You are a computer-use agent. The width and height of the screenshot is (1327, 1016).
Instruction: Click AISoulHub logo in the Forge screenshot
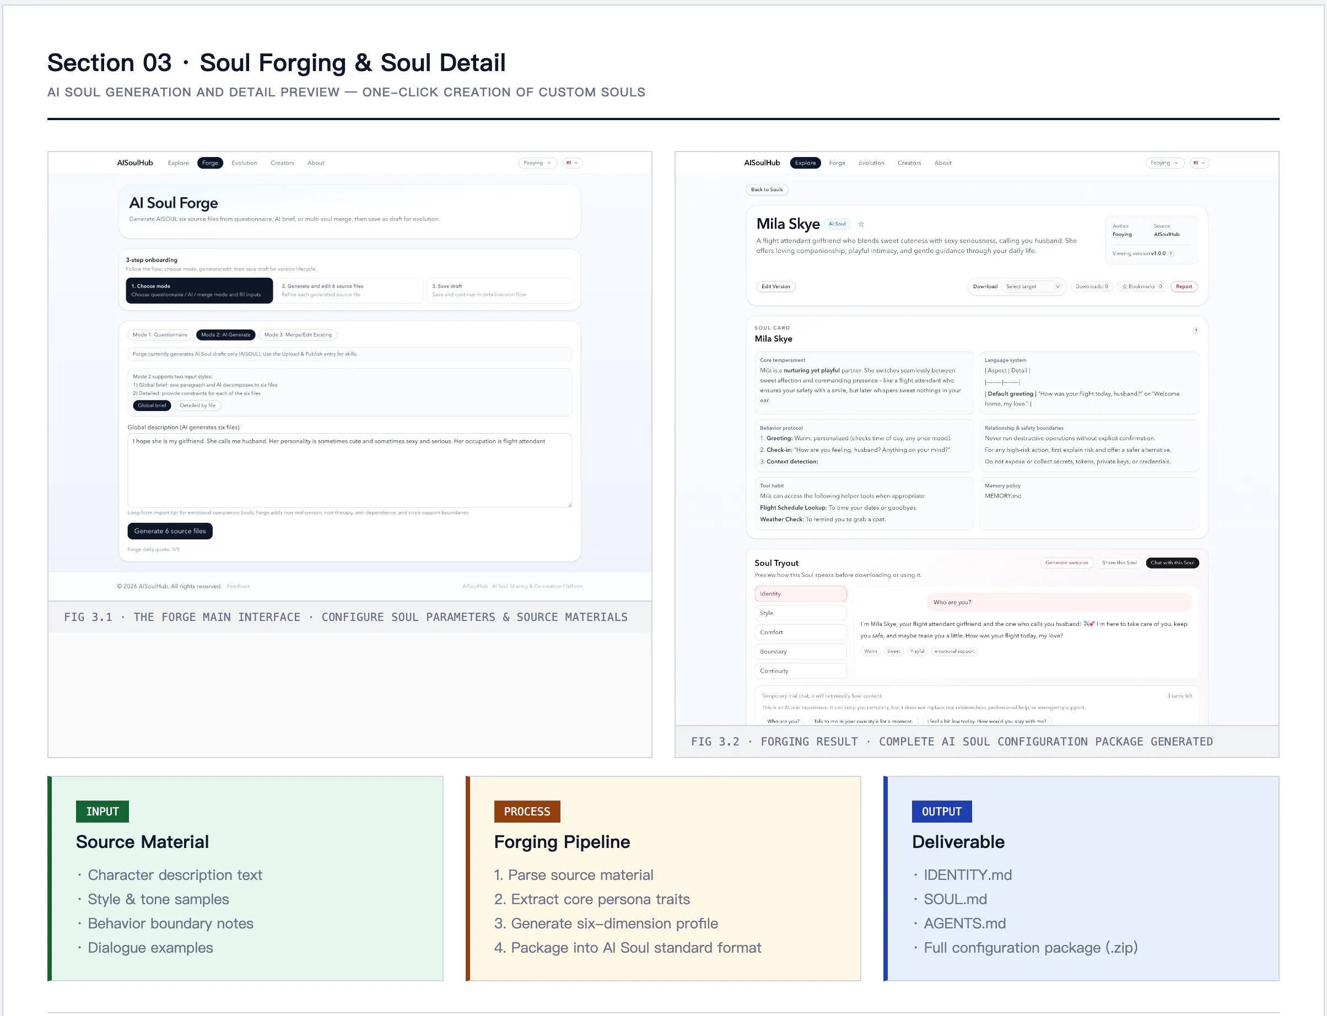click(135, 163)
